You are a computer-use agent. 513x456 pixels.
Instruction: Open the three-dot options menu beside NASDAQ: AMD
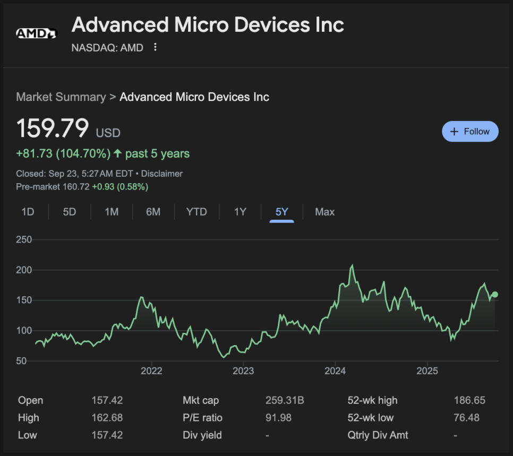pyautogui.click(x=155, y=47)
